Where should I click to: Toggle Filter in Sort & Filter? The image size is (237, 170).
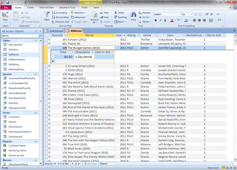click(79, 22)
